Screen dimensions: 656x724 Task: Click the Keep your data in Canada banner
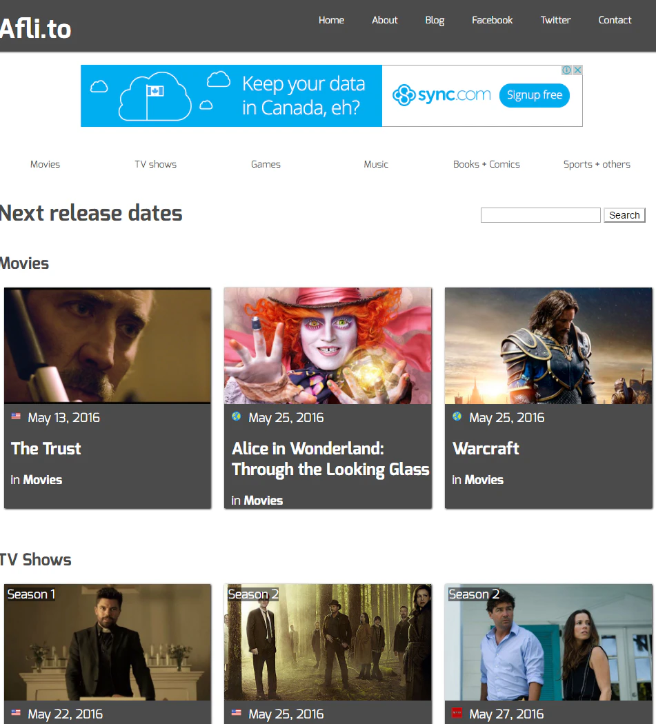click(x=232, y=96)
